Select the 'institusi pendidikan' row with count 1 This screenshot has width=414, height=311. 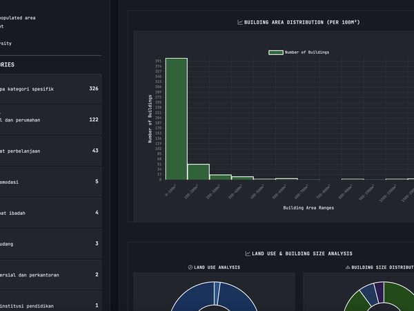click(x=50, y=301)
